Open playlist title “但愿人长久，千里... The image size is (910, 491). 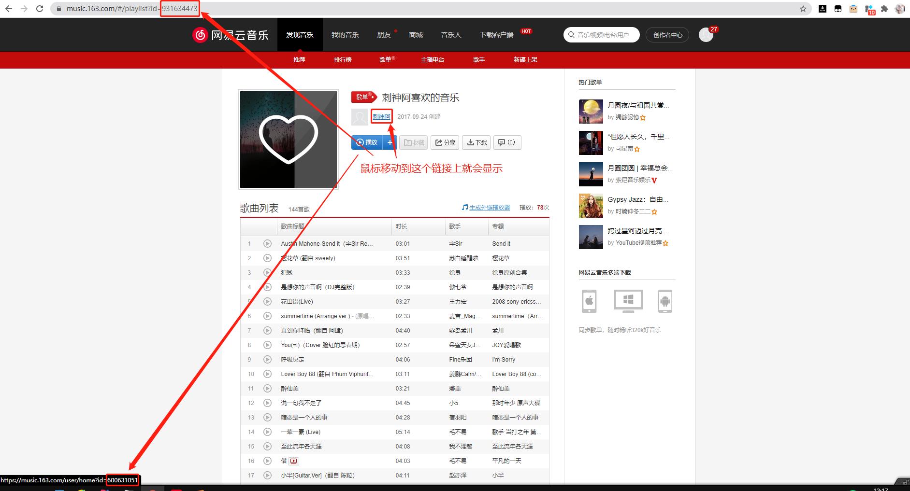(638, 137)
